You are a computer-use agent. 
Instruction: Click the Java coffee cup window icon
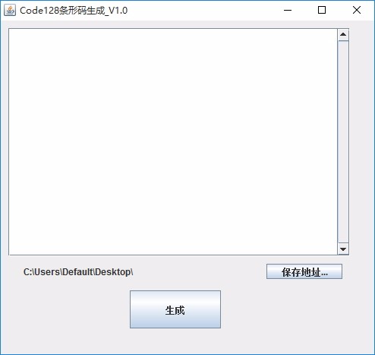(10, 11)
